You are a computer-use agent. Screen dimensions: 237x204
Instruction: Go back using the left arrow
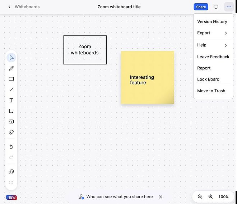point(9,7)
